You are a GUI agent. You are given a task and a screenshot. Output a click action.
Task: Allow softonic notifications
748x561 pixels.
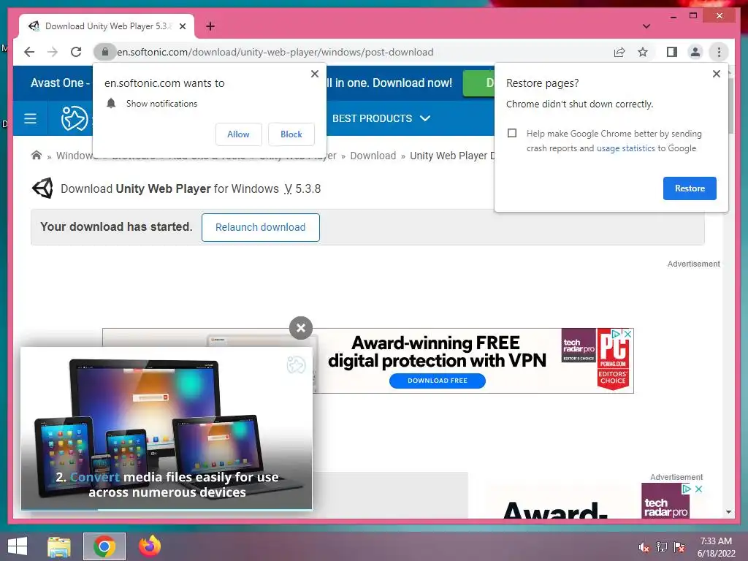239,134
